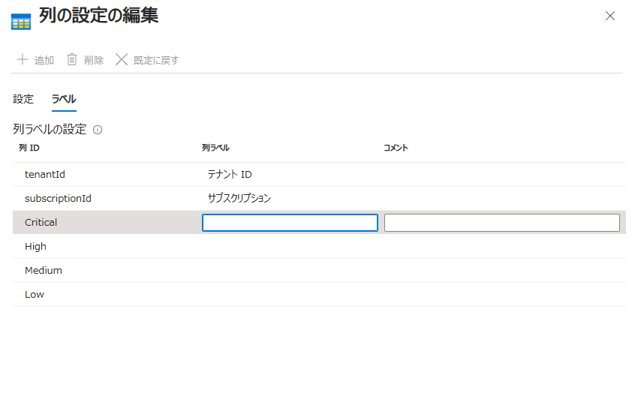Click the 列ラベル column header
This screenshot has height=399, width=629.
(215, 148)
